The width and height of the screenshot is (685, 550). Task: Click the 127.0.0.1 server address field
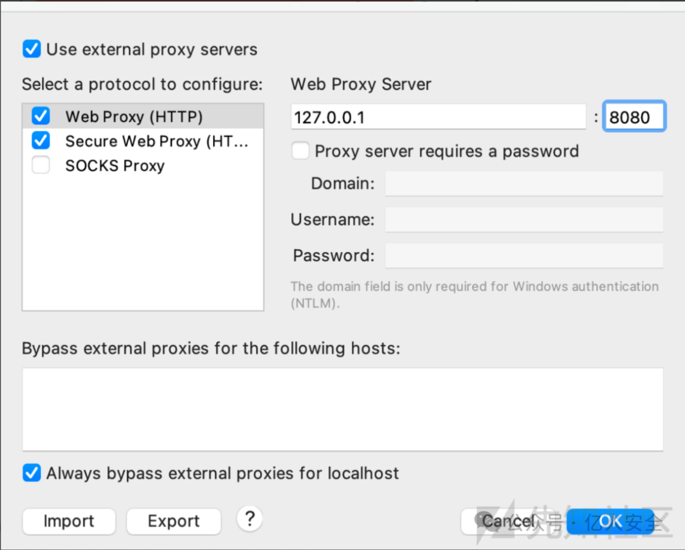coord(438,117)
